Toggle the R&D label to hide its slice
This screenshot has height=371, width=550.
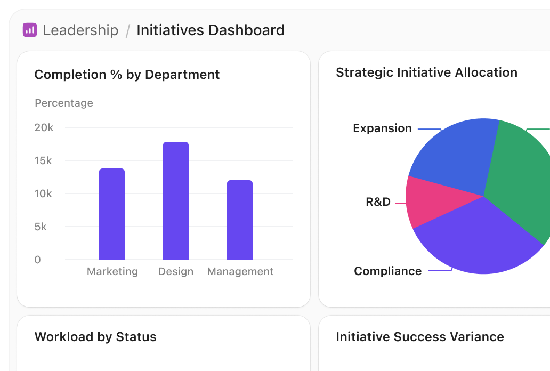[377, 201]
